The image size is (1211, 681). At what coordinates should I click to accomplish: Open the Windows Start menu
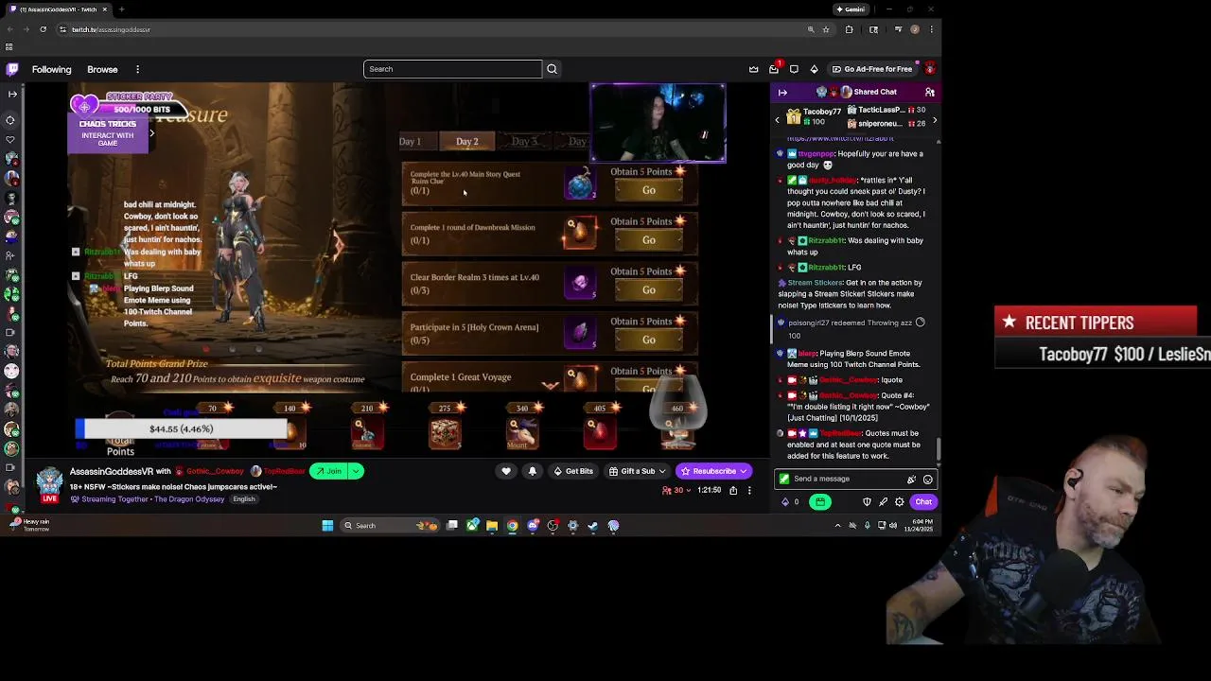point(327,526)
